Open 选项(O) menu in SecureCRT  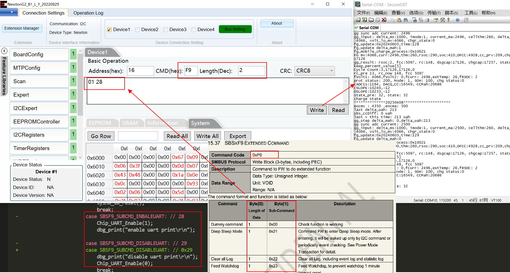[416, 13]
